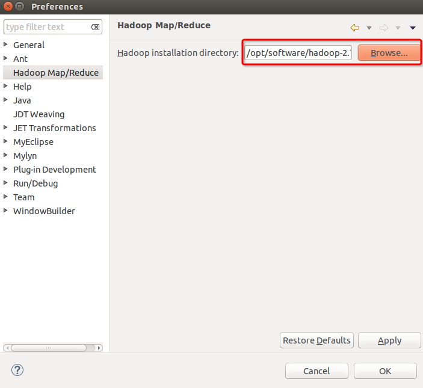Click the scrollbar right arrow
The width and height of the screenshot is (423, 388).
(99, 348)
